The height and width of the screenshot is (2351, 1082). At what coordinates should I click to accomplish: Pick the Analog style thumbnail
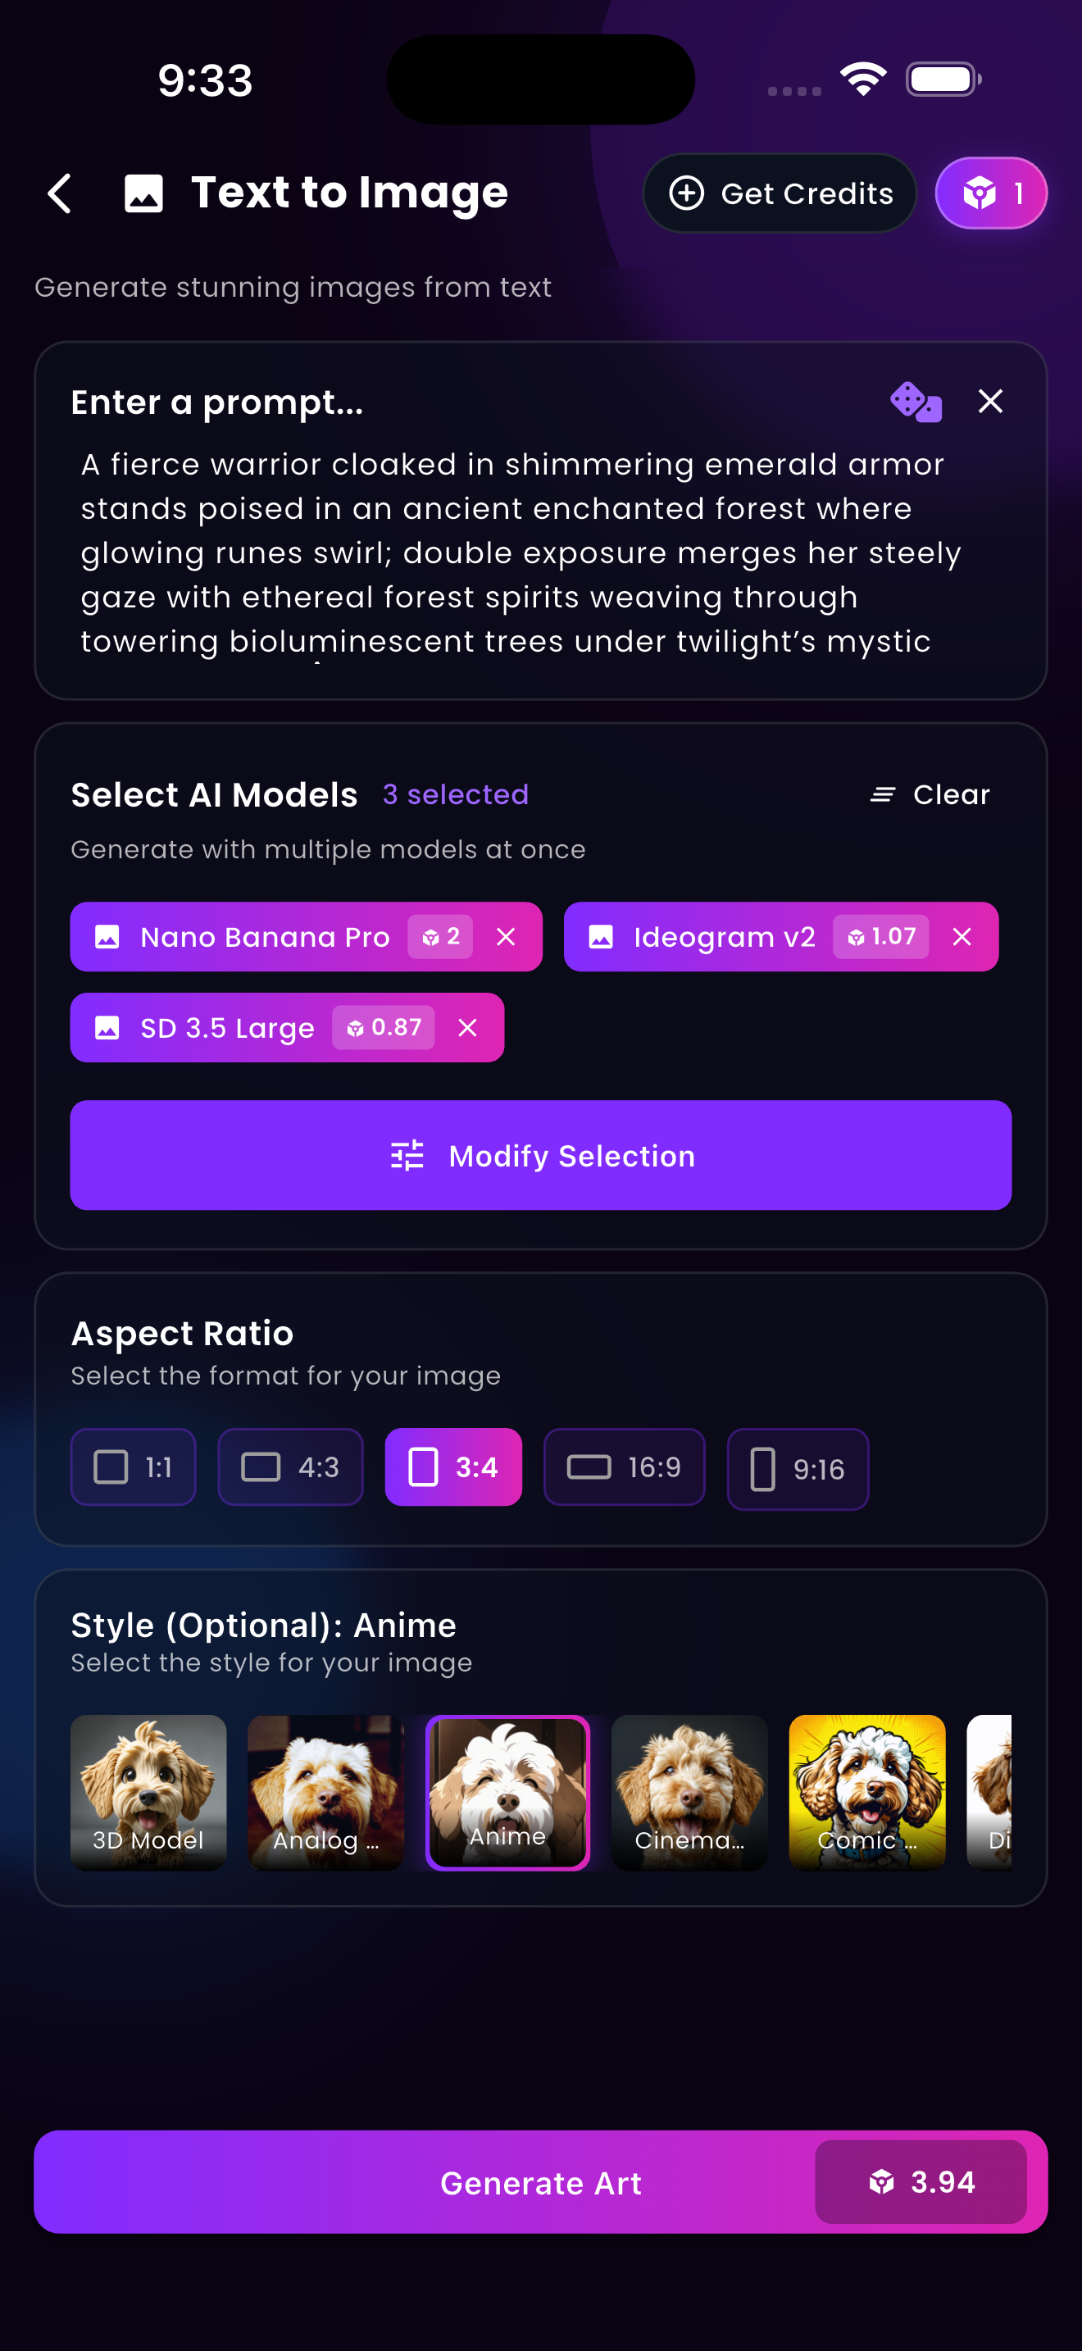325,1792
